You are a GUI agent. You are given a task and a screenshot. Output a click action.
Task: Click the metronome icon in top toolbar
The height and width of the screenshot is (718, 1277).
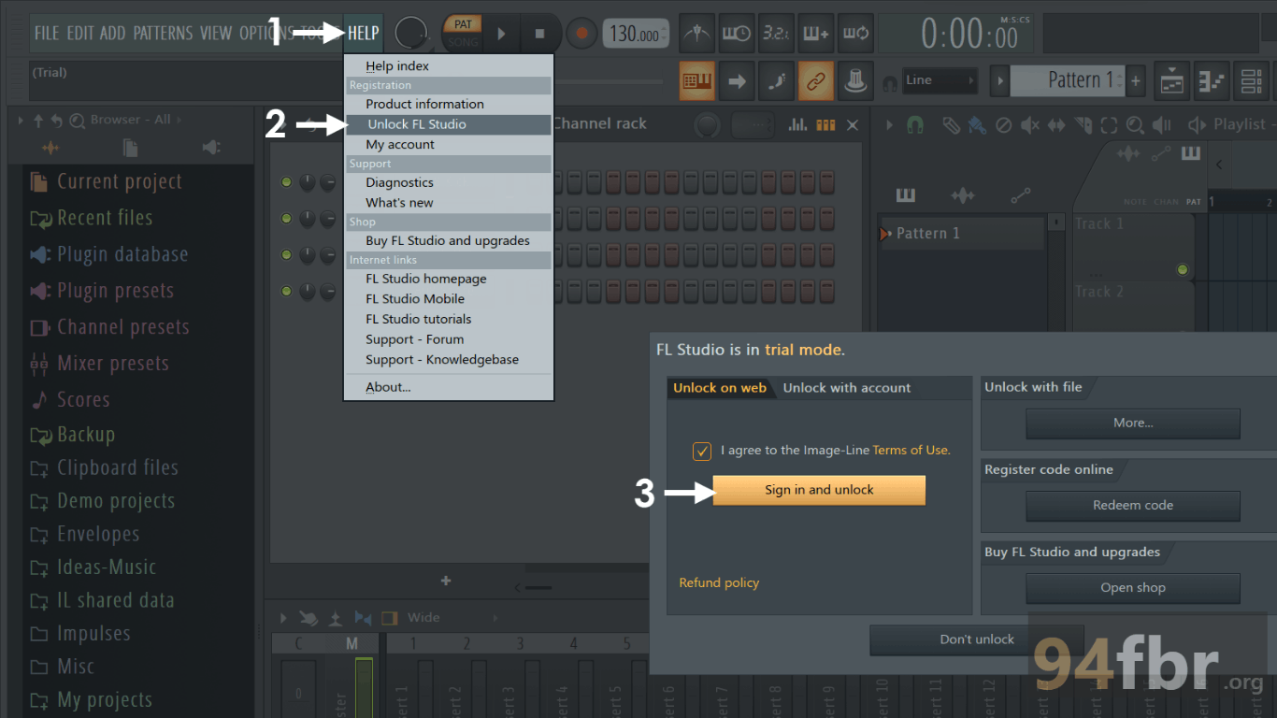(695, 34)
